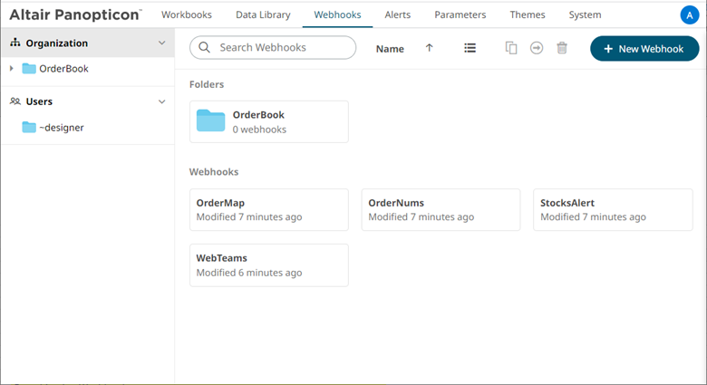Click the OrderBook folder icon in Folders

coord(210,121)
